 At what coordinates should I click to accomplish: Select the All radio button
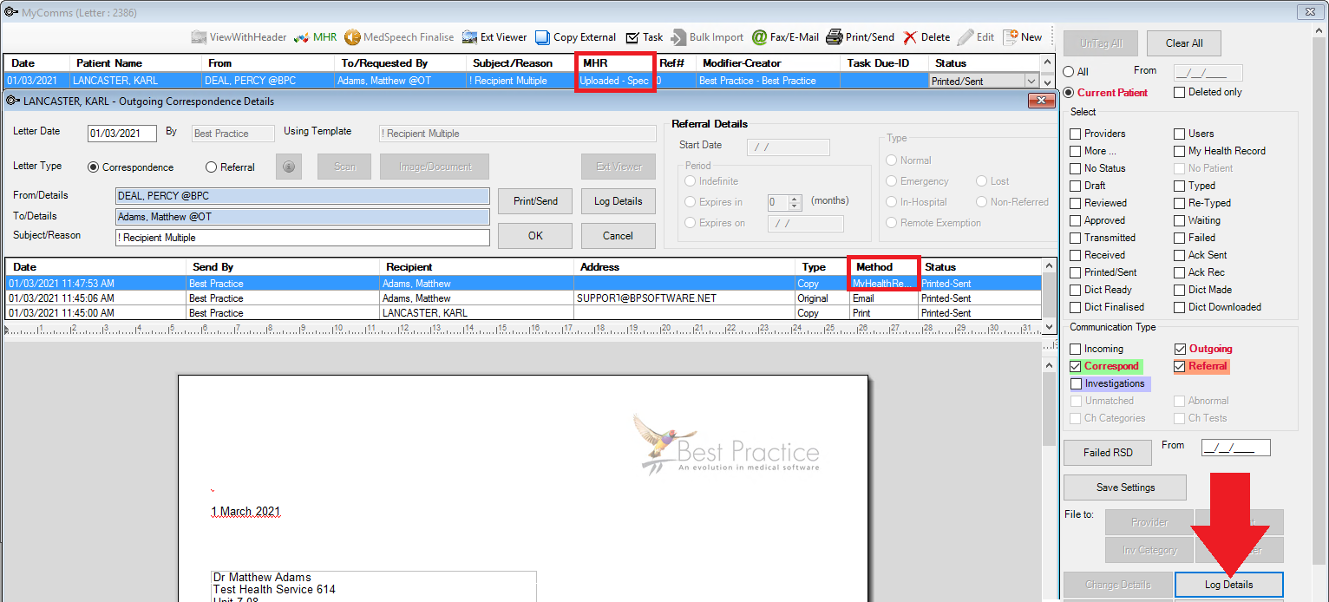(x=1070, y=72)
